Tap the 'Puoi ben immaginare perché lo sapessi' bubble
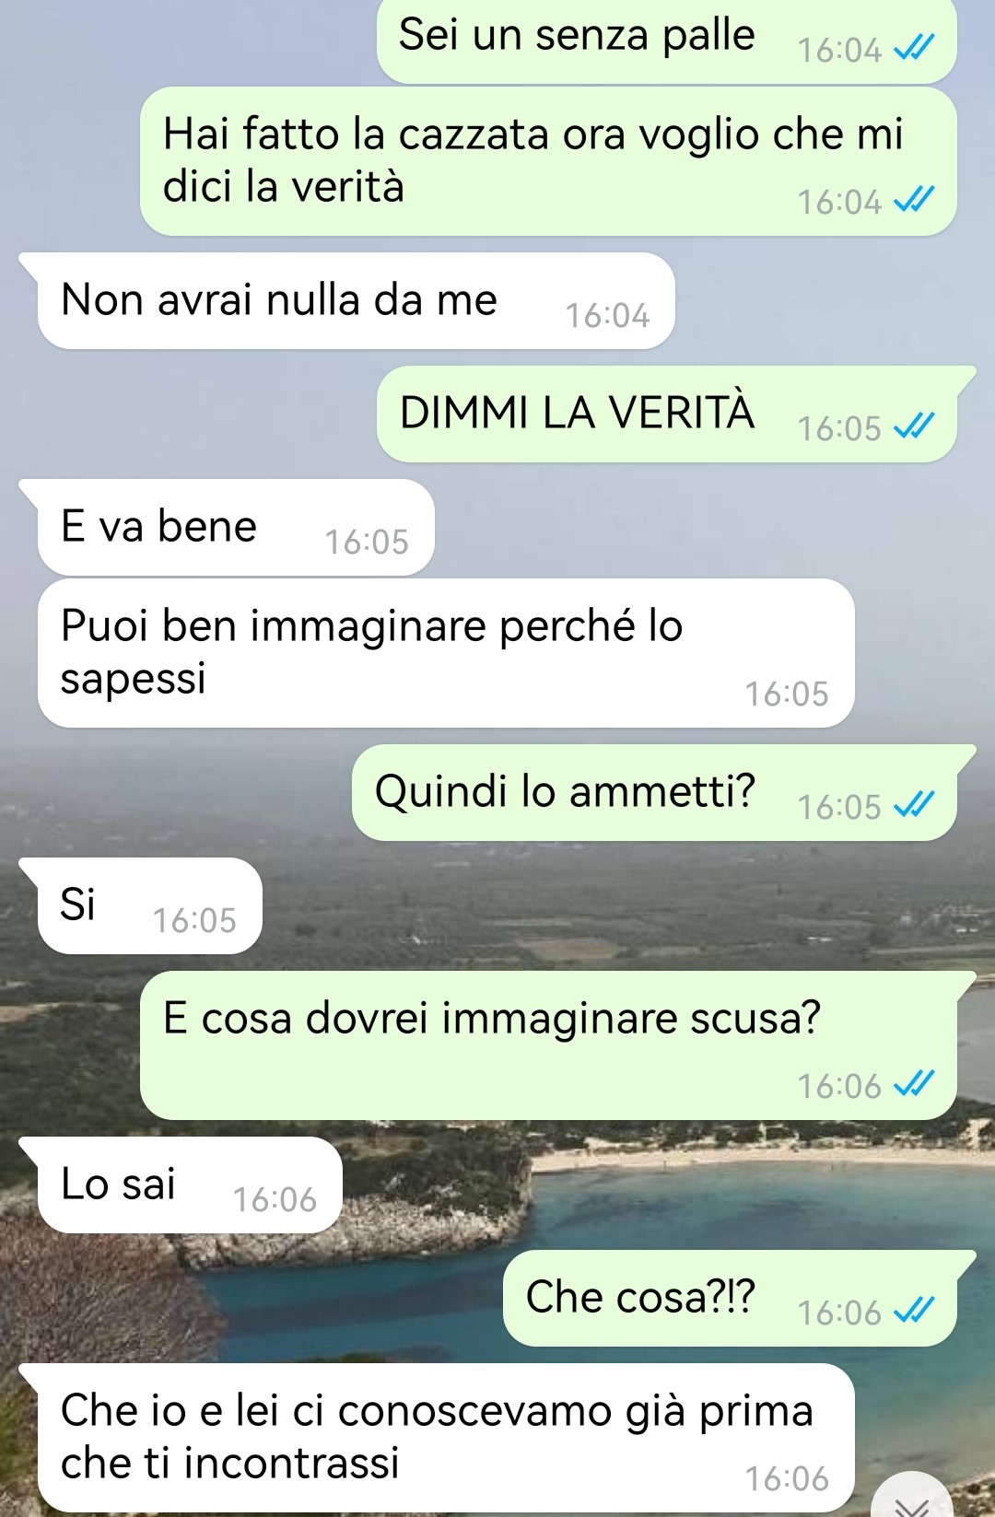 tap(446, 653)
